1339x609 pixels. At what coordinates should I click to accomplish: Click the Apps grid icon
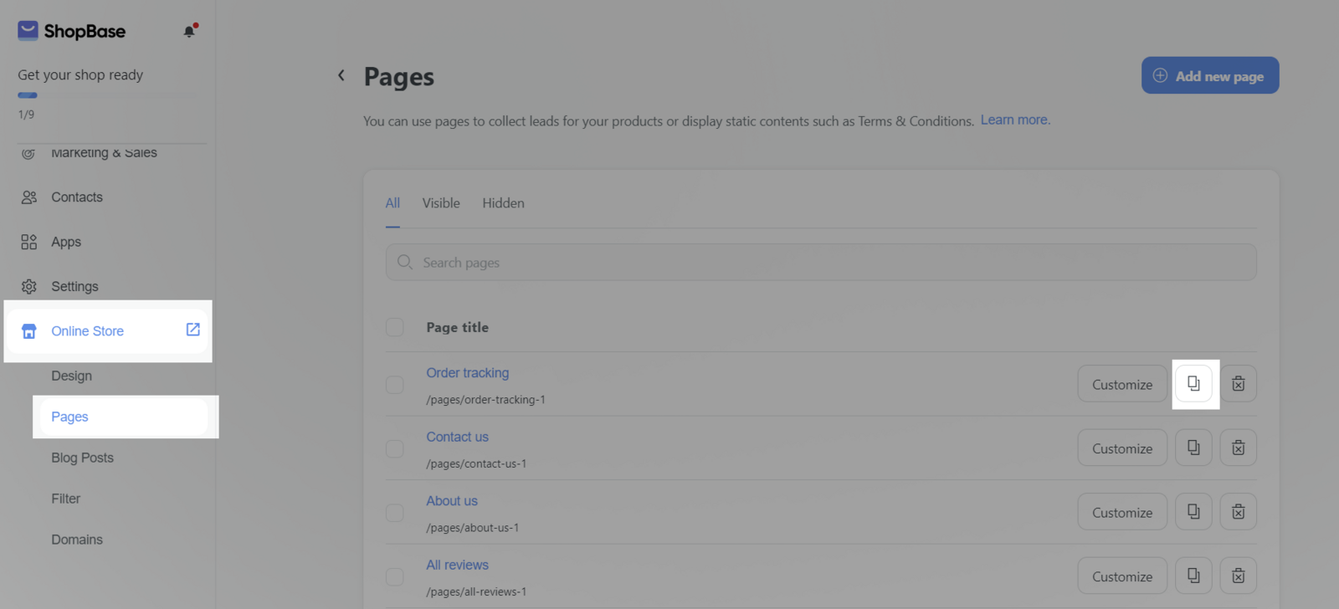click(29, 242)
